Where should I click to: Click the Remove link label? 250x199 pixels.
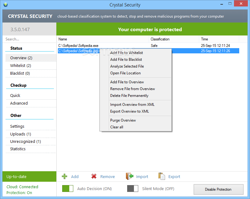point(107,177)
